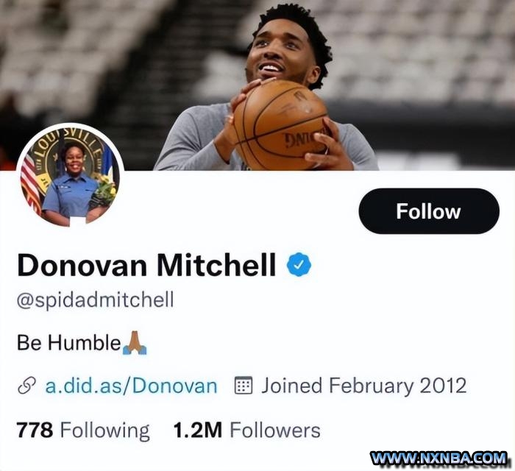Viewport: 515px width, 471px height.
Task: Open the circular profile avatar photo
Action: tap(71, 177)
